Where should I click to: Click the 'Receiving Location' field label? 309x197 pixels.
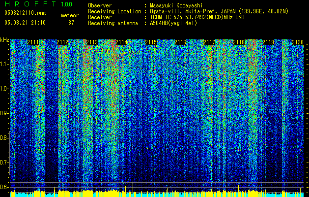pos(114,11)
